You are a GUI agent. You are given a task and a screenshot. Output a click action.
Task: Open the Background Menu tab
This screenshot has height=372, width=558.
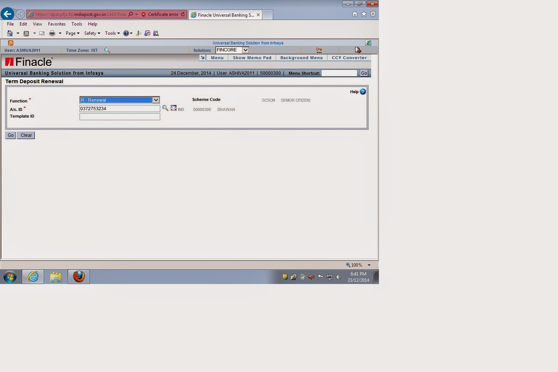[x=301, y=58]
